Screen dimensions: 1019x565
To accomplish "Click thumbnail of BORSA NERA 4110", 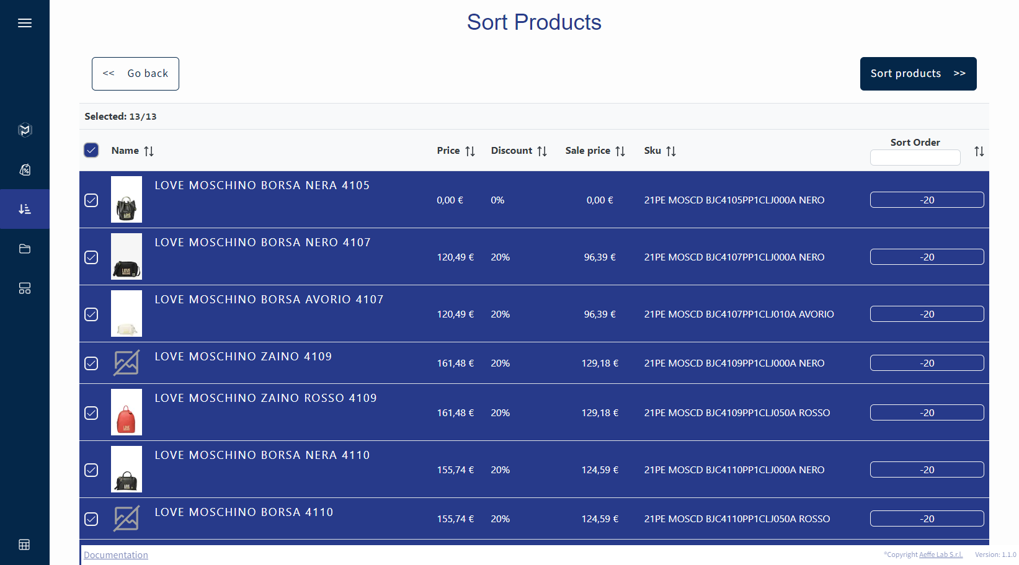I will tap(127, 469).
